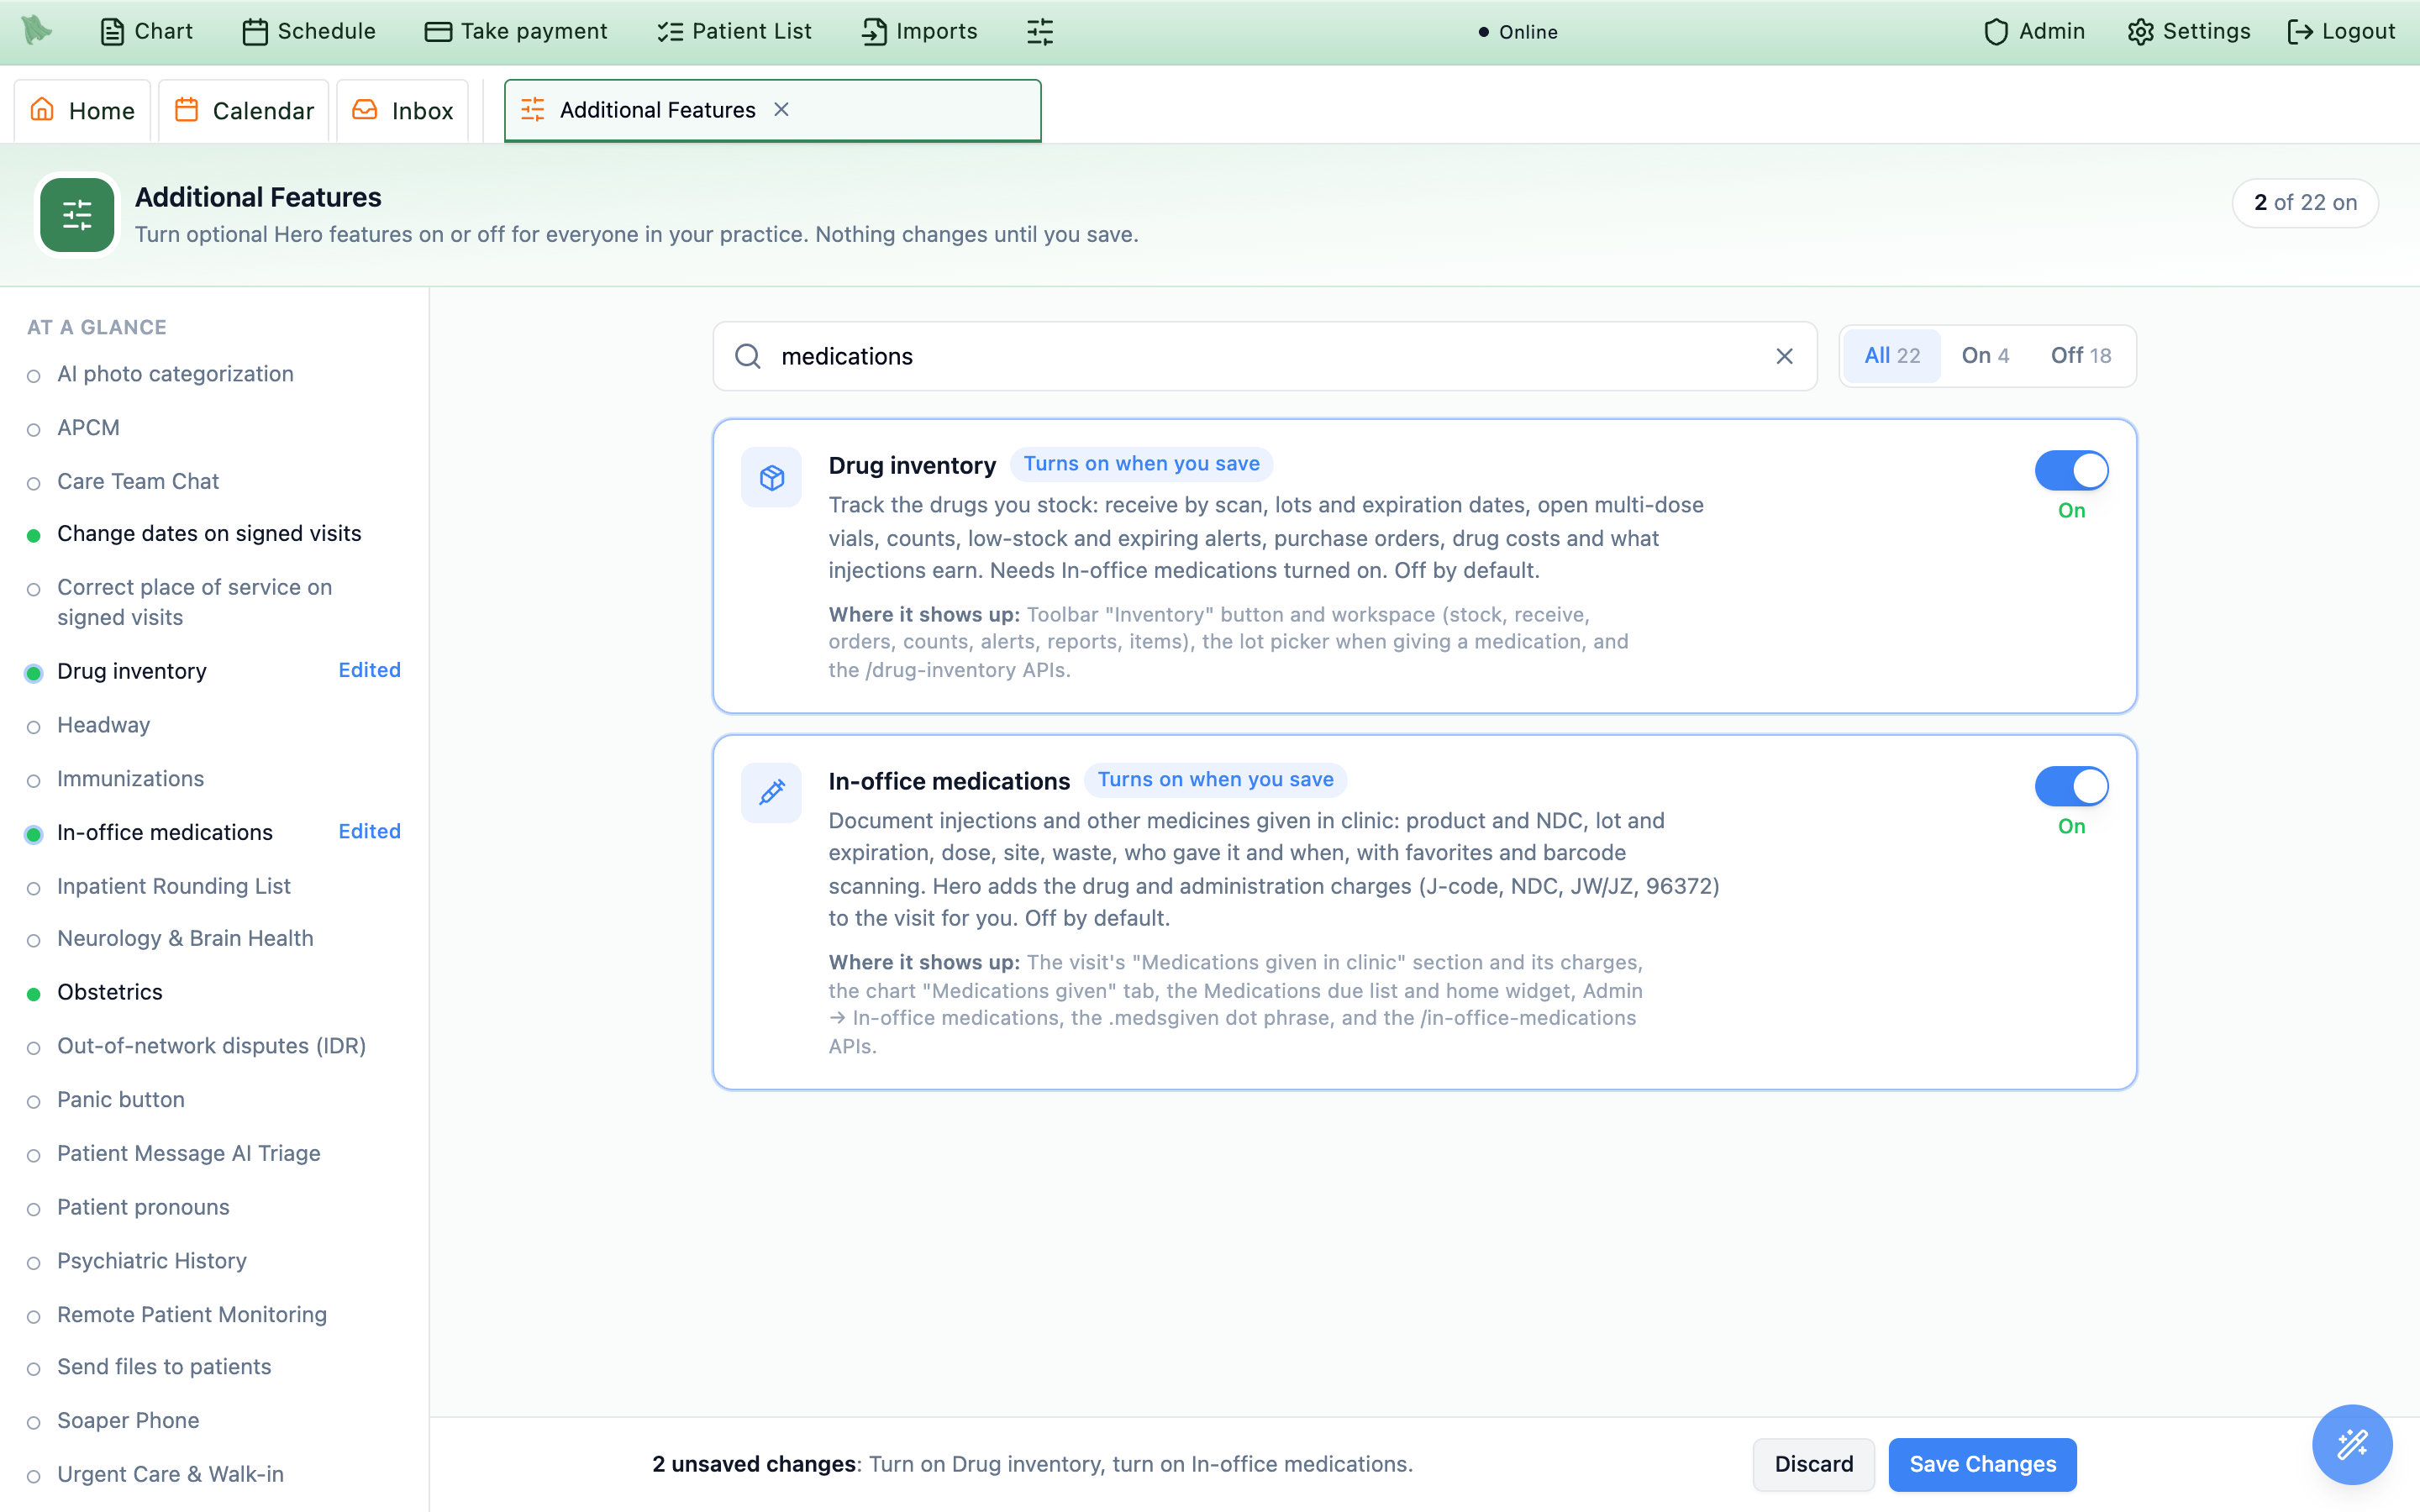Click the magic wand floating button

point(2352,1444)
